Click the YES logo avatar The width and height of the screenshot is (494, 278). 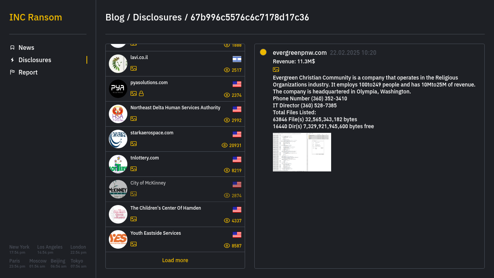coord(118,239)
